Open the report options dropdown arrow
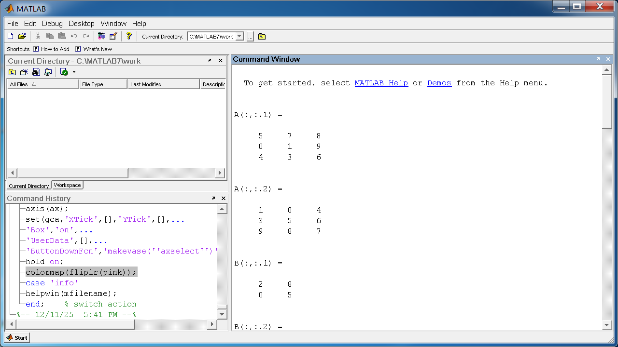This screenshot has width=618, height=347. (74, 72)
